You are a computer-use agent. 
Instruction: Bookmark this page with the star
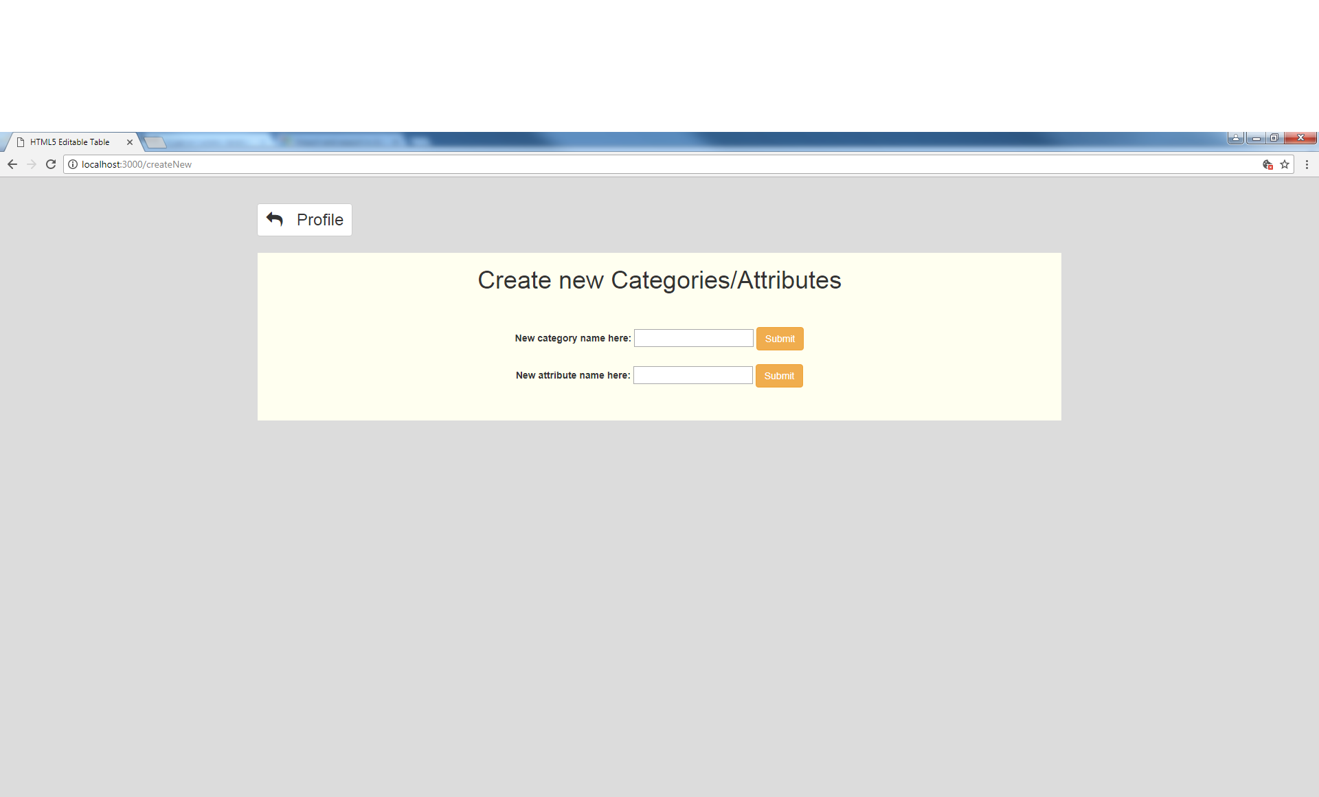click(x=1285, y=164)
